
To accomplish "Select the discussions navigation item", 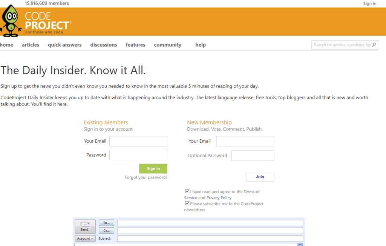I will (x=103, y=44).
